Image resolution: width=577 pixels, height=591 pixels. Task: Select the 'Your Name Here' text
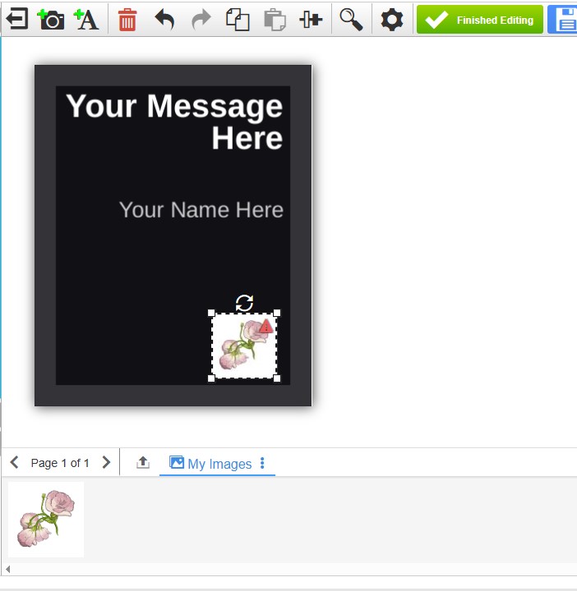tap(201, 209)
